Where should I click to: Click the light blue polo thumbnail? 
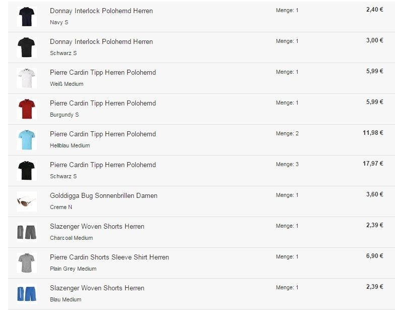26,140
